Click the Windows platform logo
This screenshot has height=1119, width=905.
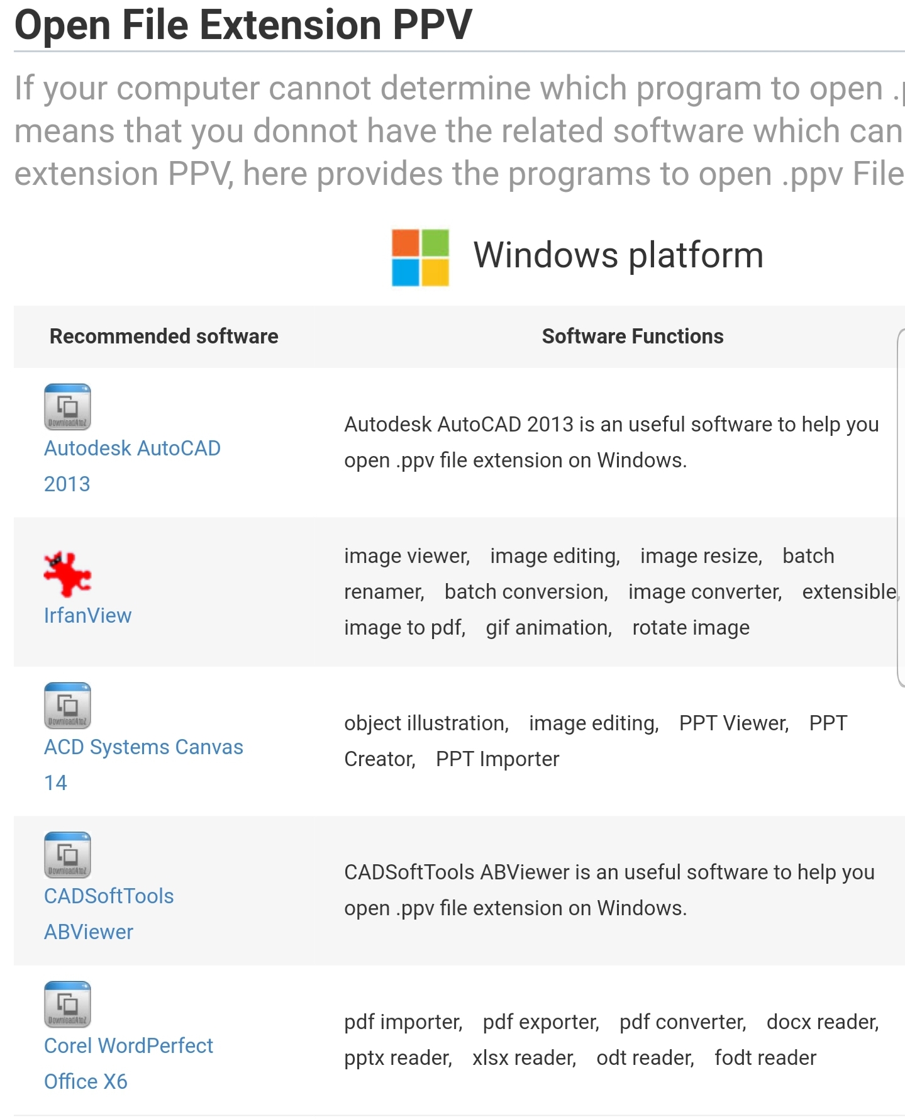pos(420,257)
